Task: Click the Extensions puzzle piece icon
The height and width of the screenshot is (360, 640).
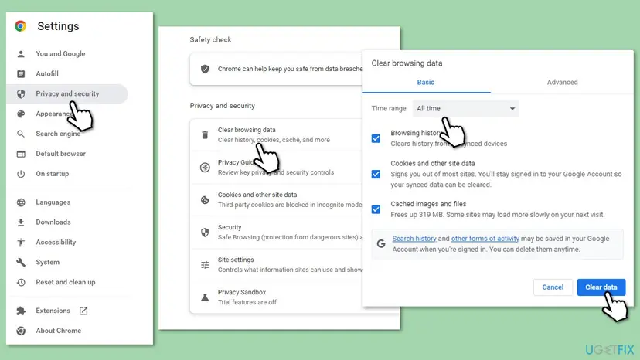Action: pos(21,311)
